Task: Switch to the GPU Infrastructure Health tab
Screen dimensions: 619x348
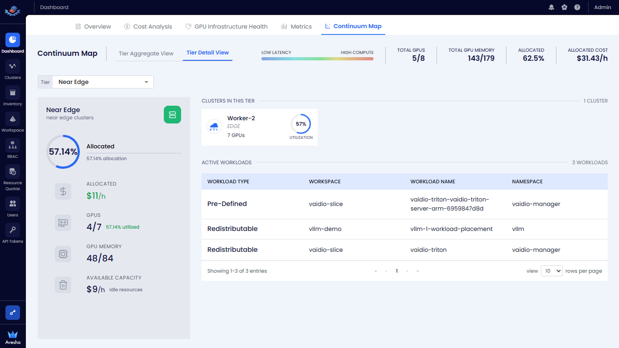Action: [226, 26]
